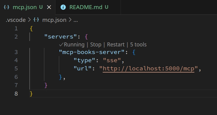Click the opening yellow brace on line 1

[x=31, y=29]
